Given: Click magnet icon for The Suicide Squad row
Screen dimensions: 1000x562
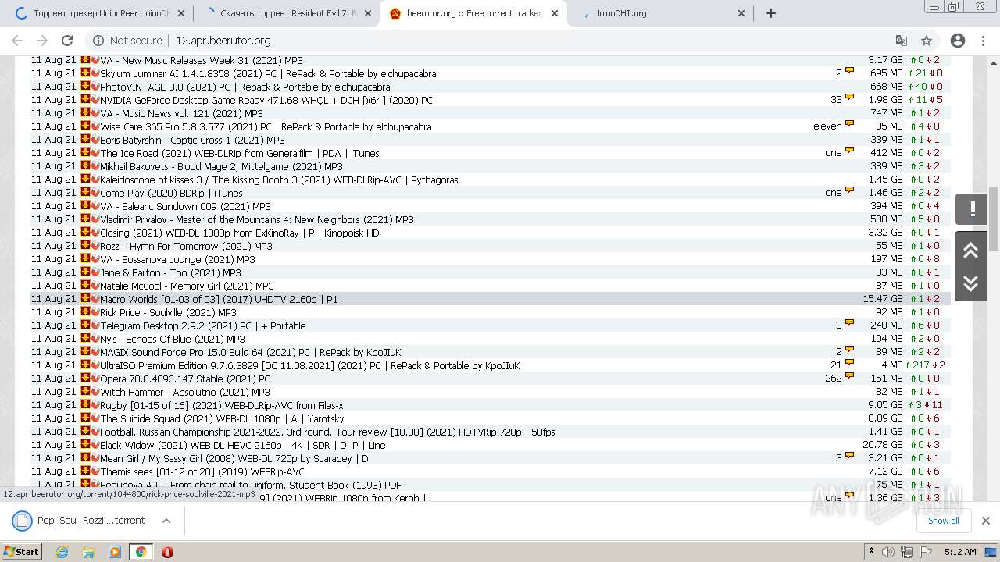Looking at the screenshot, I should (95, 418).
